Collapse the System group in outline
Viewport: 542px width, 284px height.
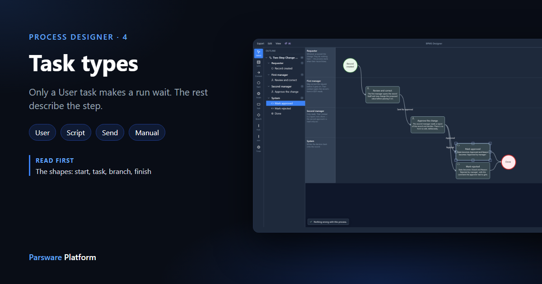269,98
